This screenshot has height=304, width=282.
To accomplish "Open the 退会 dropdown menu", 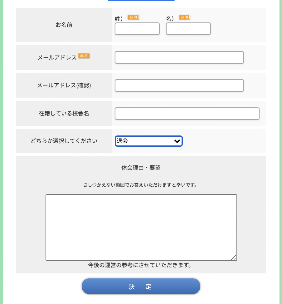I will point(149,141).
